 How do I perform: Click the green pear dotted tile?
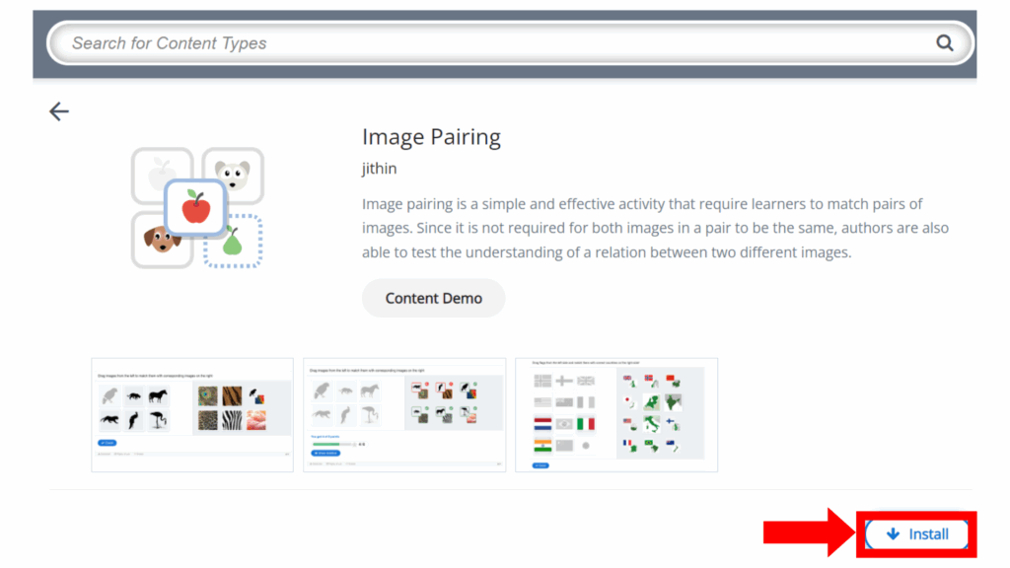pos(234,241)
